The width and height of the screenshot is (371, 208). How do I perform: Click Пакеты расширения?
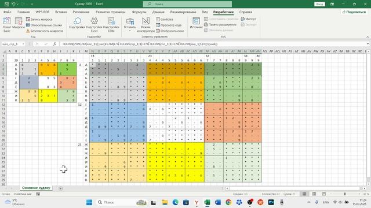click(x=220, y=24)
